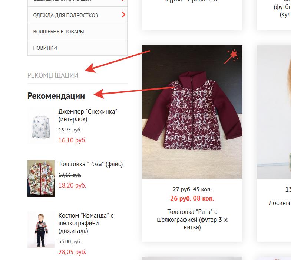This screenshot has height=260, width=291.
Task: Open the Джемпер "Снежинка" (интерлок) product link
Action: (88, 115)
